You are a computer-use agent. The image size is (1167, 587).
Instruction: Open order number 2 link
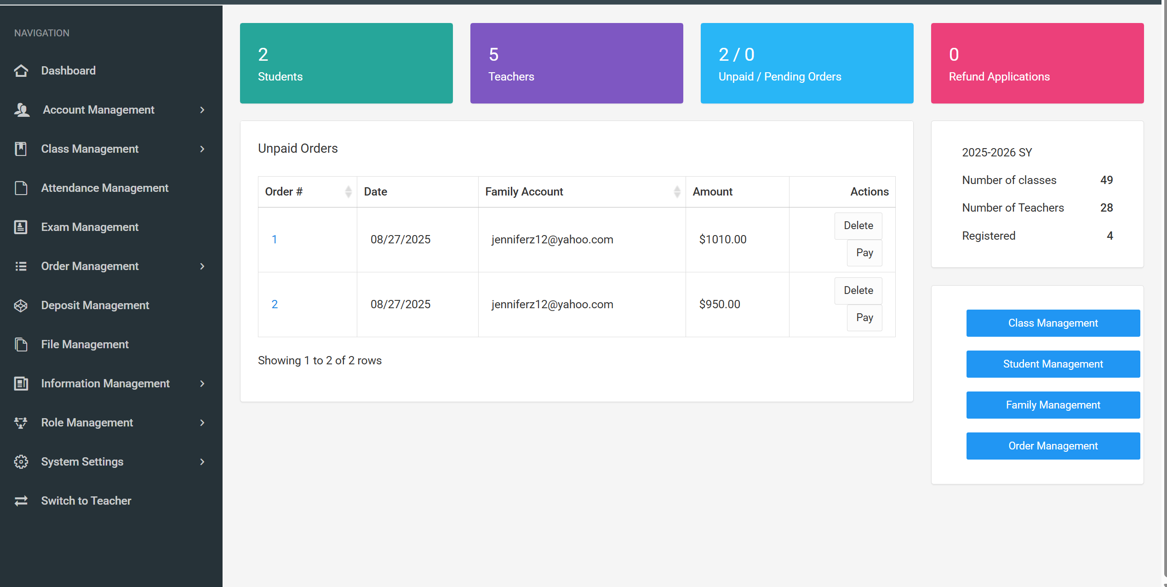point(275,305)
